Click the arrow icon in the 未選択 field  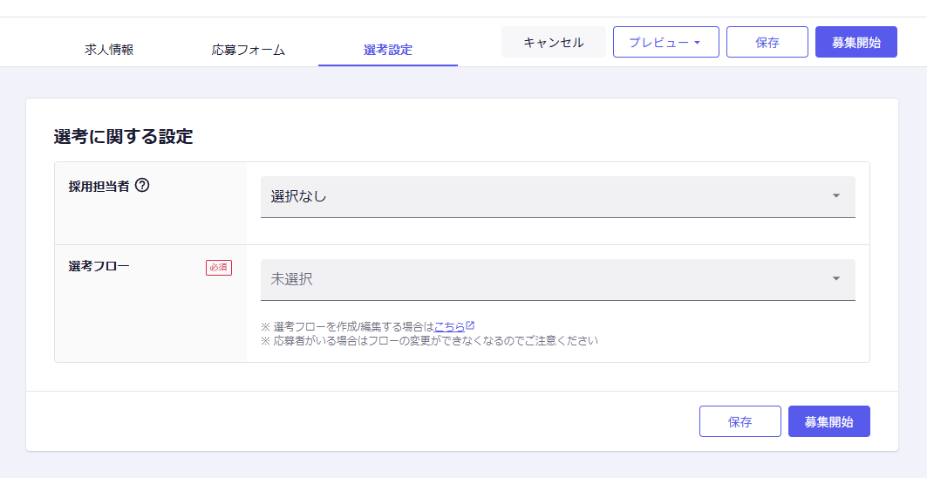pos(835,279)
